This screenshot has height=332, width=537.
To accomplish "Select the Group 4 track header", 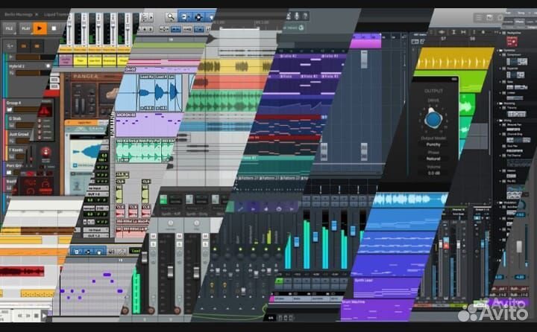I will click(x=14, y=103).
